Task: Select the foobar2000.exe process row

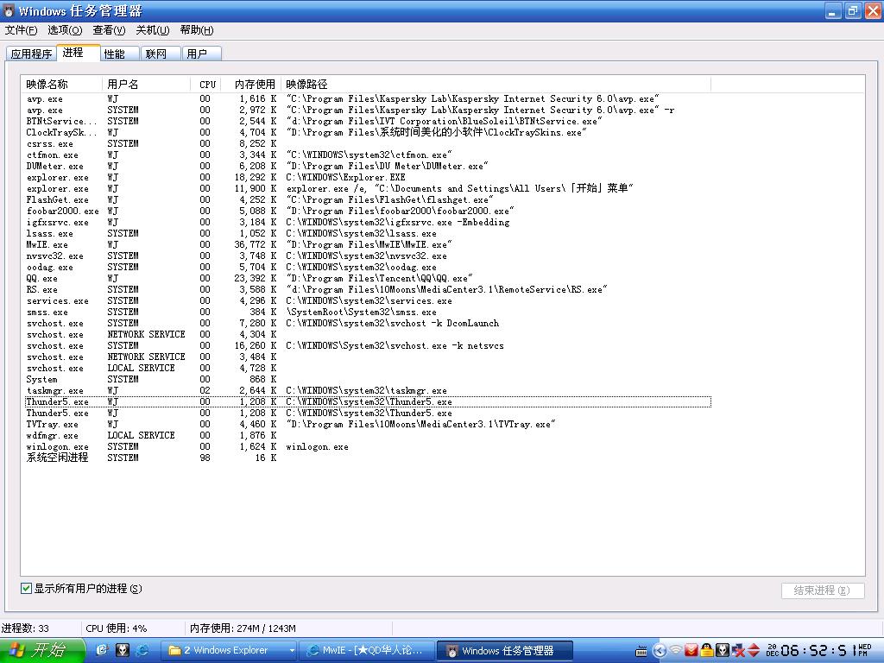Action: tap(368, 211)
